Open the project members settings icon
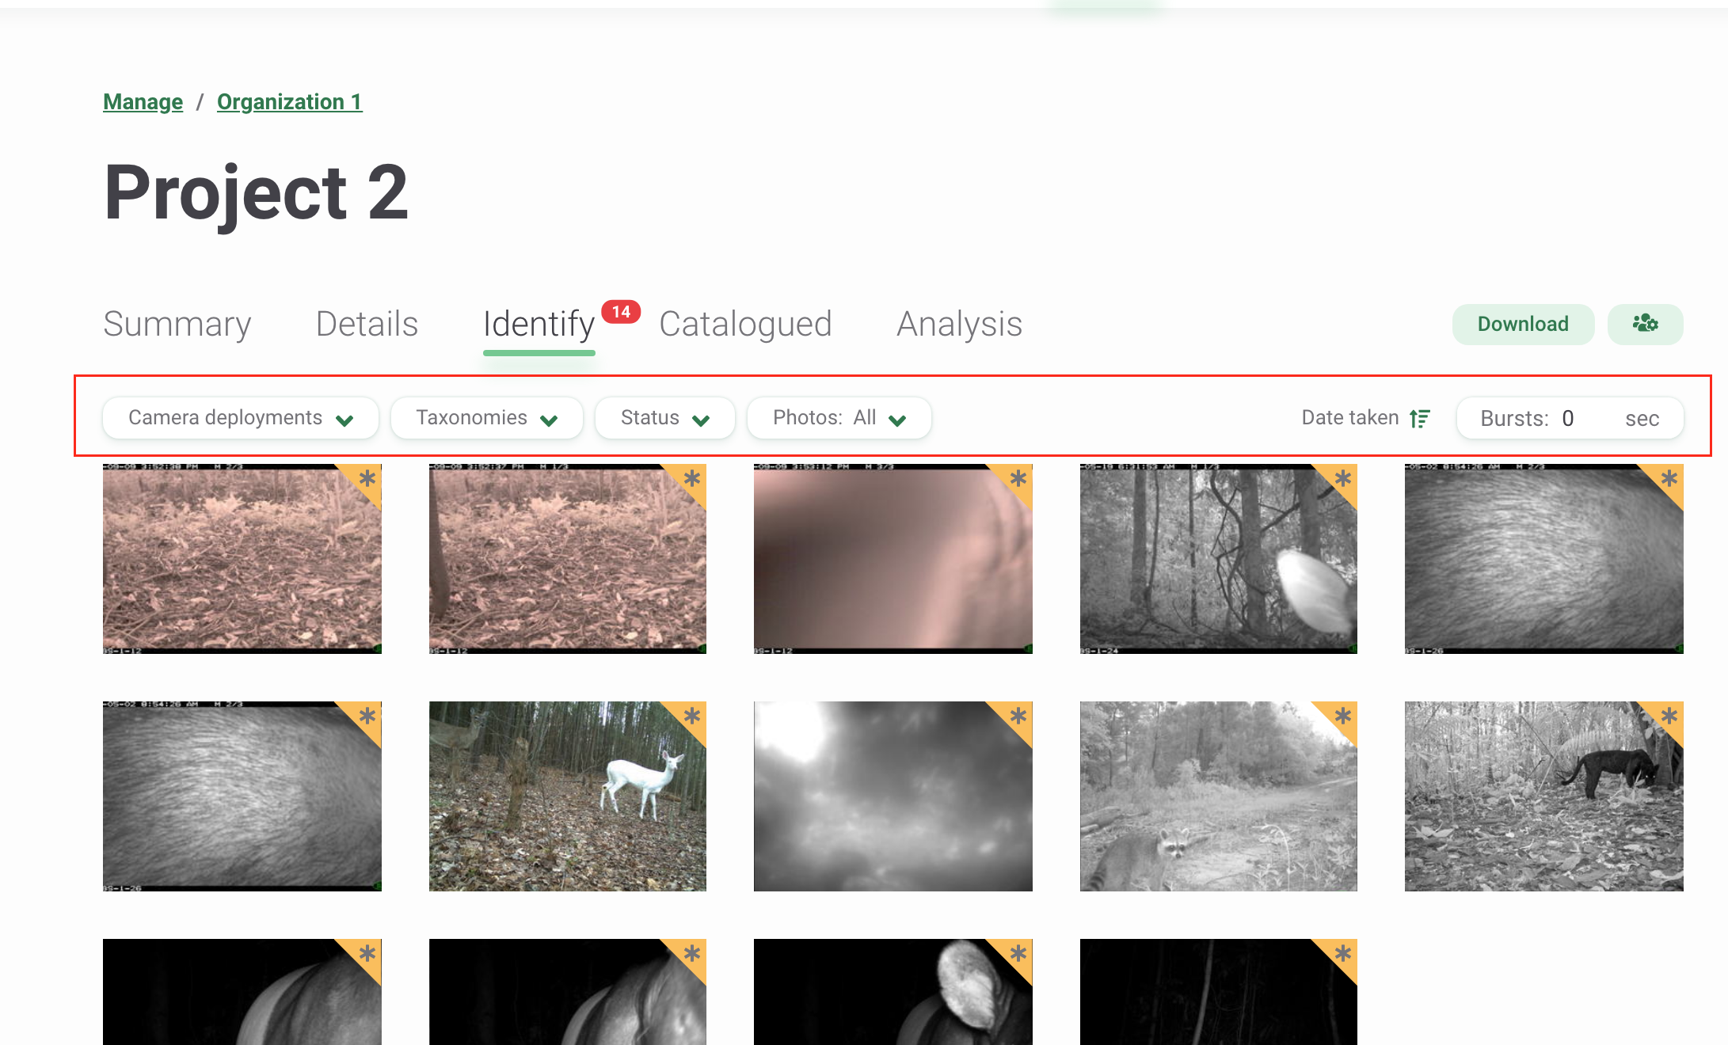1728x1045 pixels. click(x=1645, y=324)
